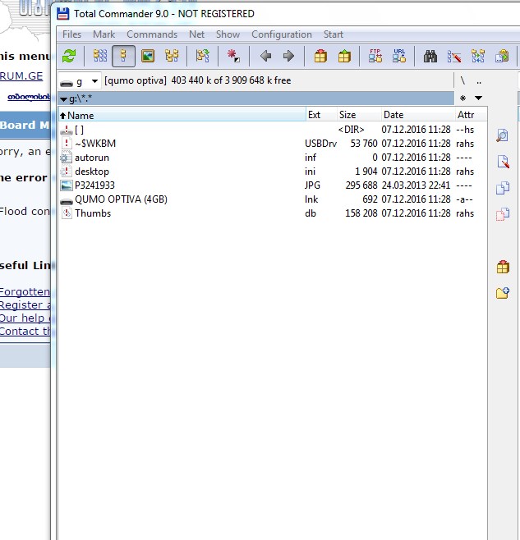Create new folder with the folder-plus icon
Screen dimensions: 520x540
click(x=503, y=293)
